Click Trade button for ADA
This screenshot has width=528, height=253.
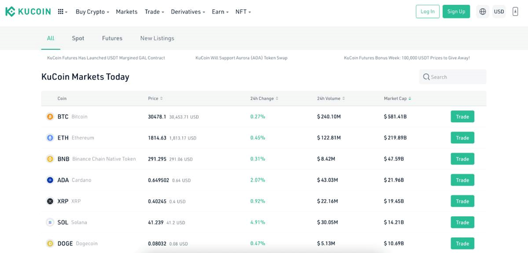click(x=462, y=180)
